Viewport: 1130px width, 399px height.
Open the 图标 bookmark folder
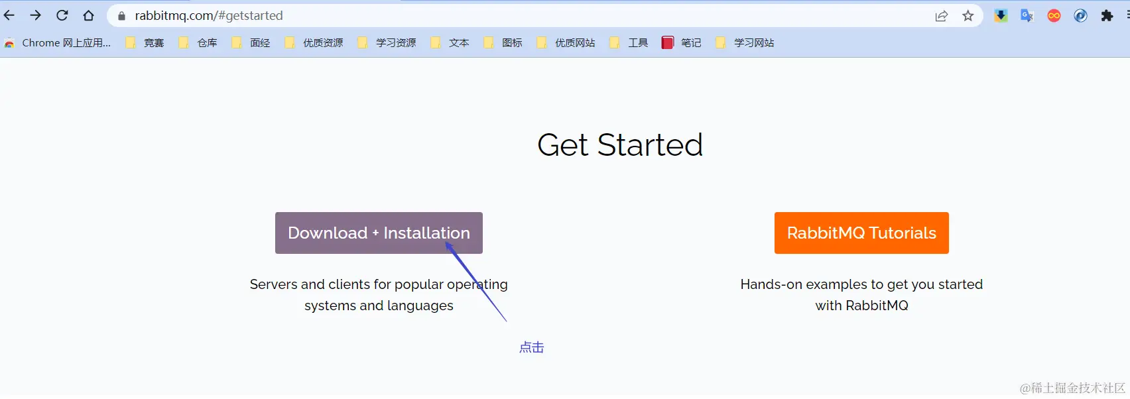coord(503,43)
